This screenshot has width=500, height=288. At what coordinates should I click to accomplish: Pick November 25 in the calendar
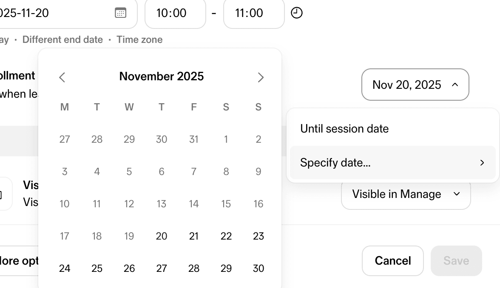click(97, 268)
